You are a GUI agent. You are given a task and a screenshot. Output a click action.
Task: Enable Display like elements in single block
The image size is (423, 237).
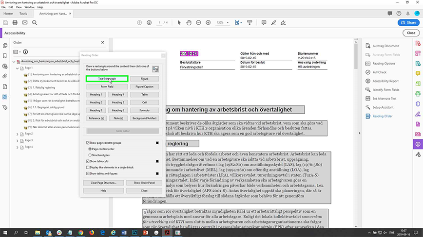88,168
